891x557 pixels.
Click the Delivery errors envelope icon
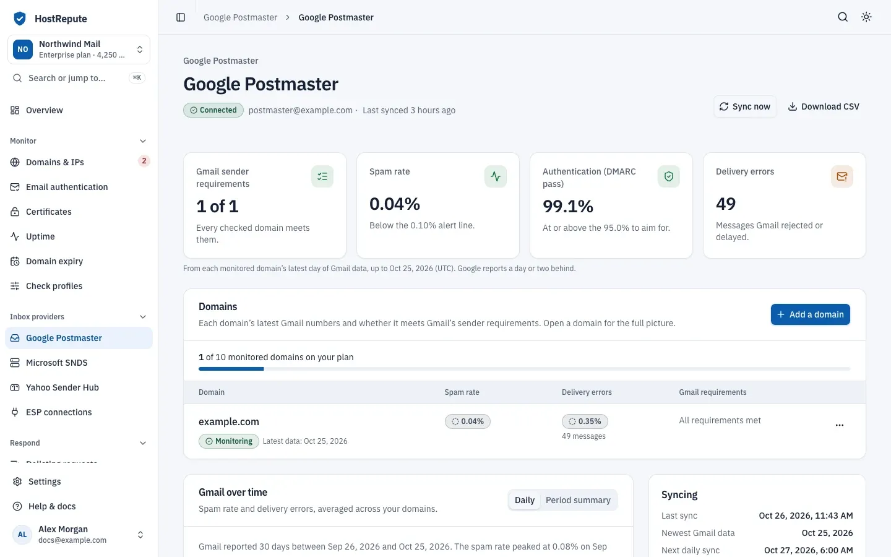pos(842,176)
